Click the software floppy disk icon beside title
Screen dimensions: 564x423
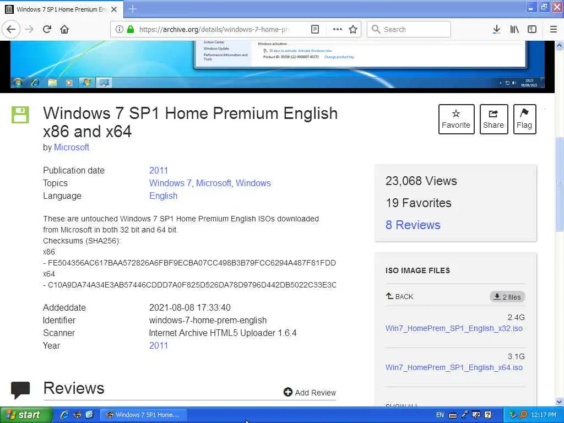click(20, 115)
